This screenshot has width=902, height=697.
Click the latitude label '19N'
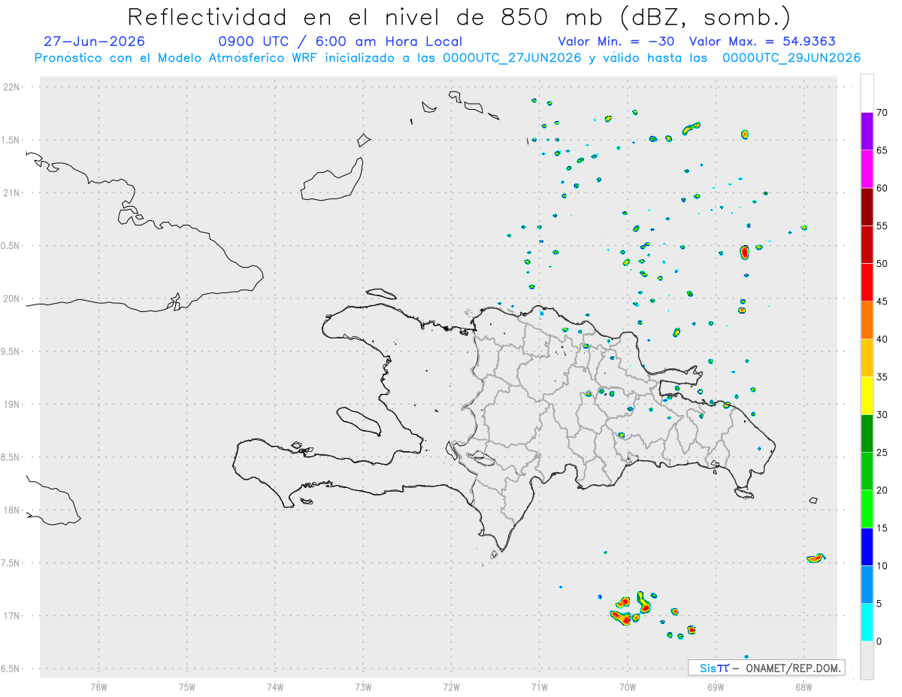(x=13, y=404)
